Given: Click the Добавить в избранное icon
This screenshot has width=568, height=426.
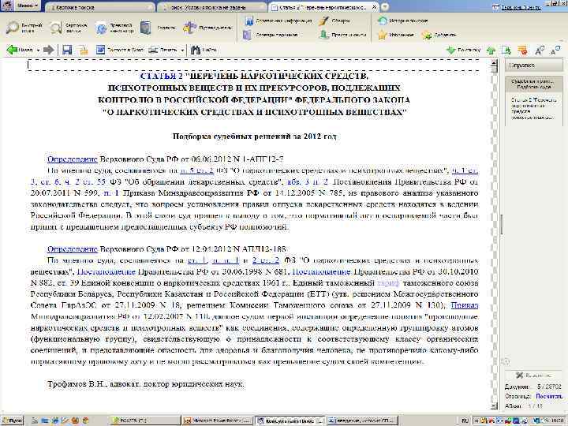Looking at the screenshot, I should (x=428, y=35).
